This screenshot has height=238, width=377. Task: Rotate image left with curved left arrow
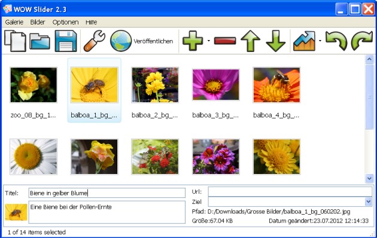pyautogui.click(x=336, y=41)
